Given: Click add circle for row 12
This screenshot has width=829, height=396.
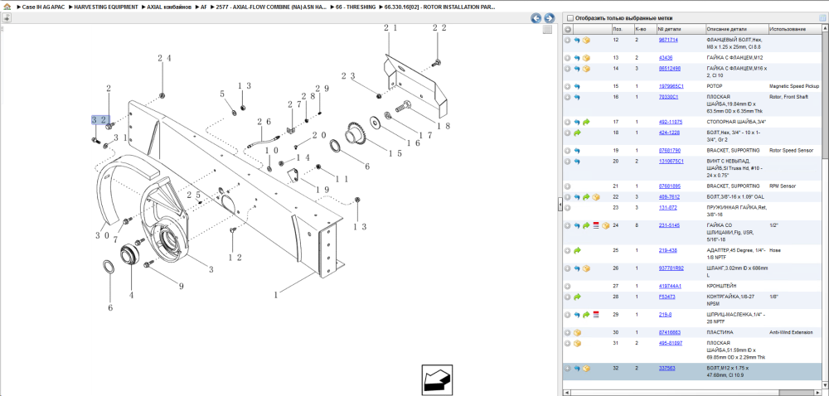Looking at the screenshot, I should [567, 40].
